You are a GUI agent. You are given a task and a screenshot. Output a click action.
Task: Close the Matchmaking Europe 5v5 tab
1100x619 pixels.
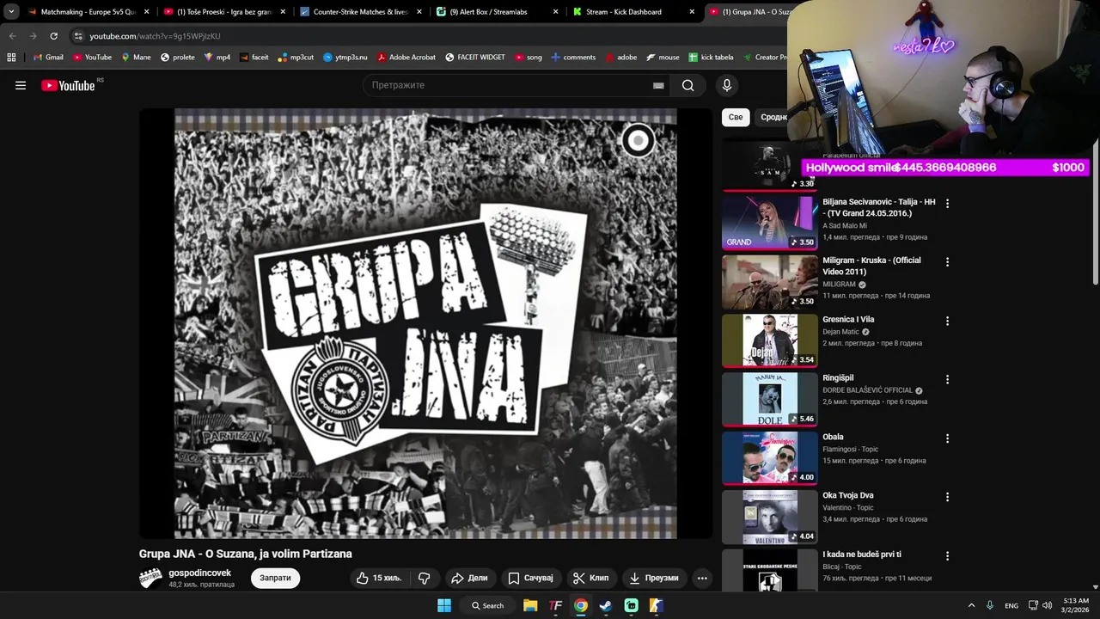click(x=146, y=12)
